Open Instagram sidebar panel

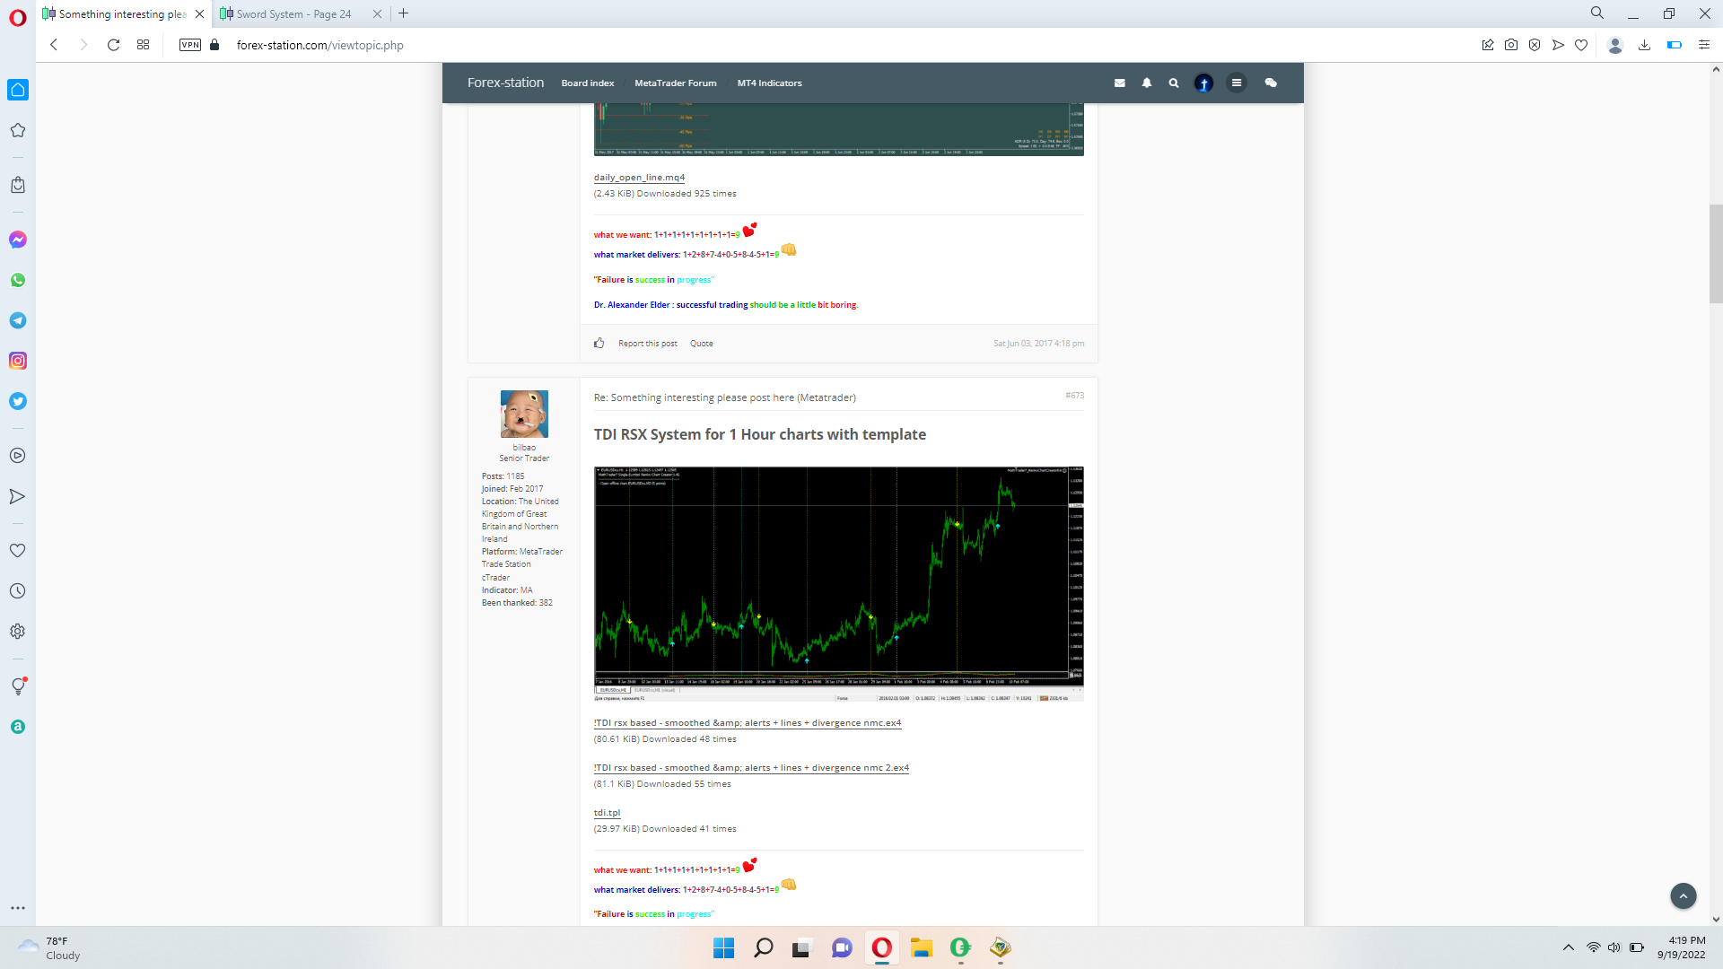[x=17, y=361]
